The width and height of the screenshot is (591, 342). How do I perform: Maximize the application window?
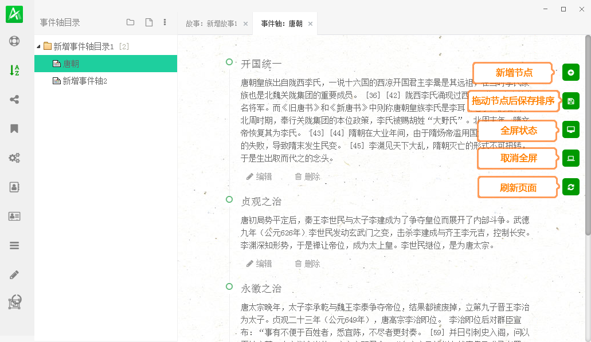[x=563, y=9]
